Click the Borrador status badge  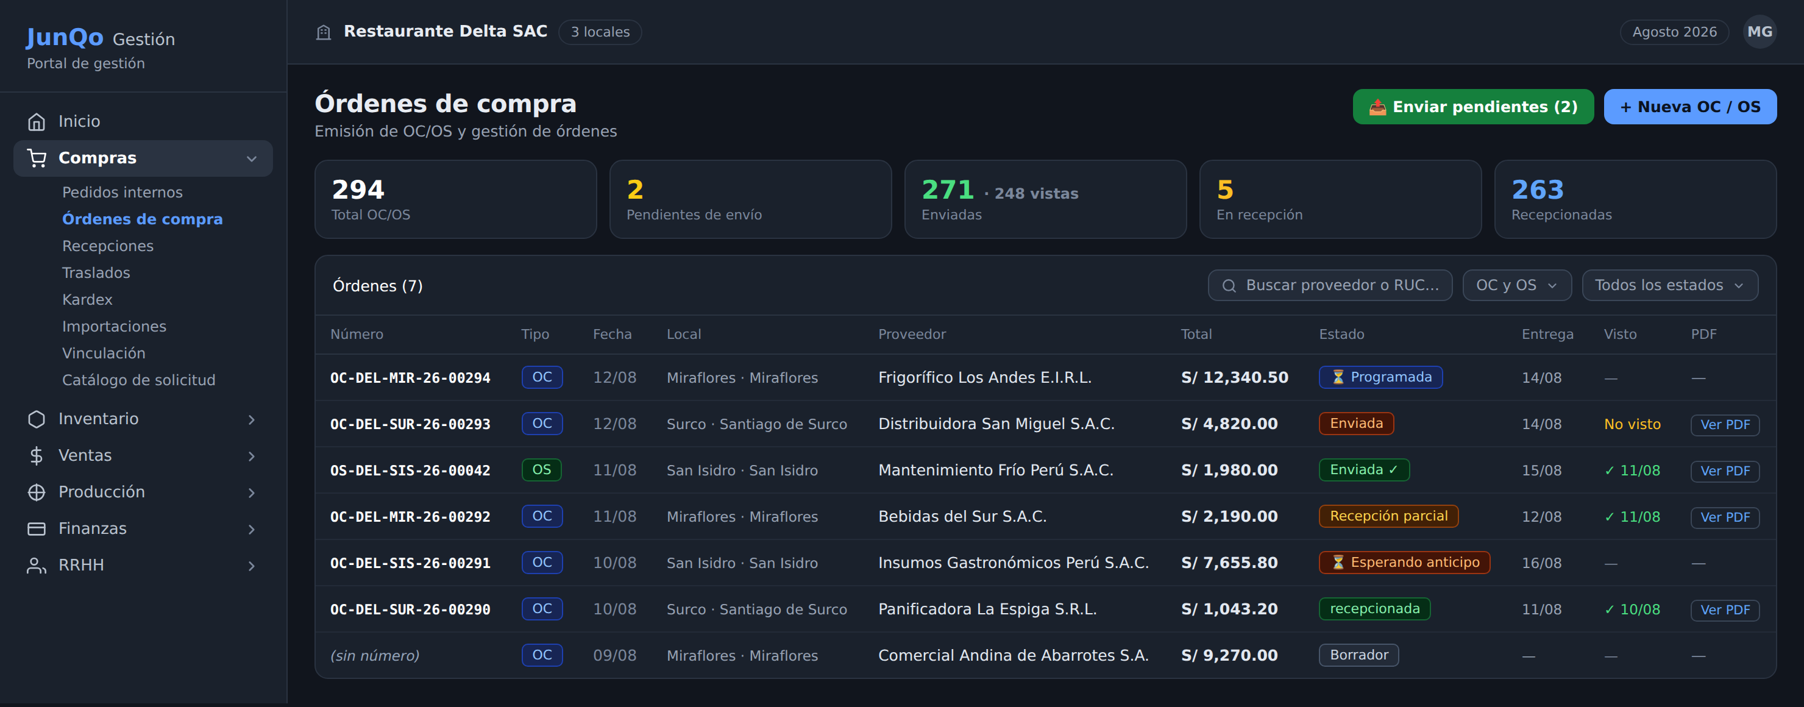pyautogui.click(x=1358, y=655)
